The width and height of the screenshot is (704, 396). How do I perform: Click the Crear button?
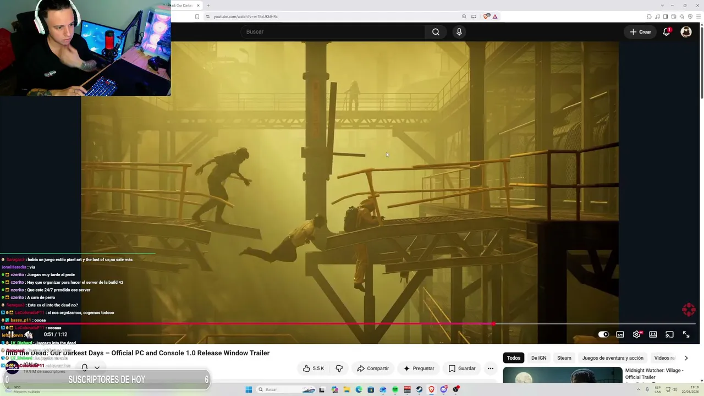pyautogui.click(x=641, y=32)
